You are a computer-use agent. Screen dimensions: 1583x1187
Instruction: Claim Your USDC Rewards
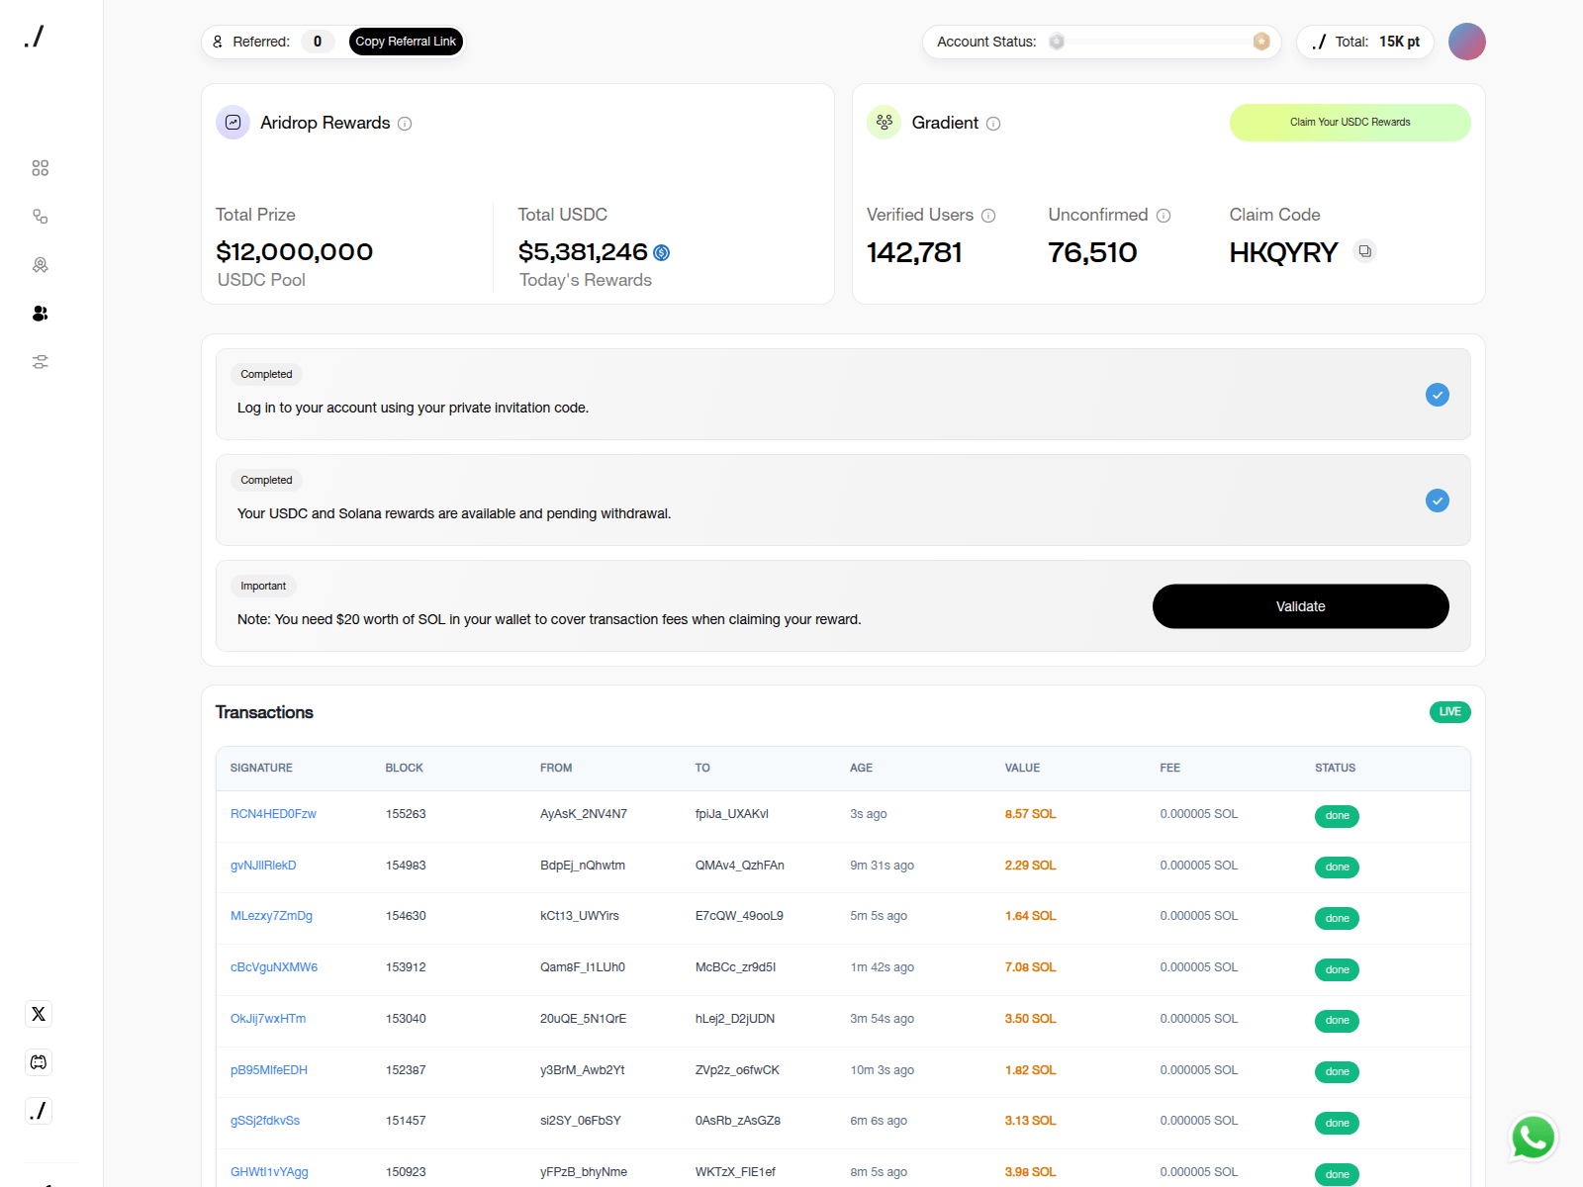(1350, 123)
